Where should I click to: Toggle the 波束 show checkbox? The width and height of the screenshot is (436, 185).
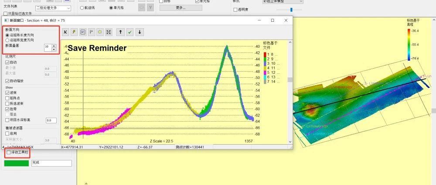tap(7, 93)
